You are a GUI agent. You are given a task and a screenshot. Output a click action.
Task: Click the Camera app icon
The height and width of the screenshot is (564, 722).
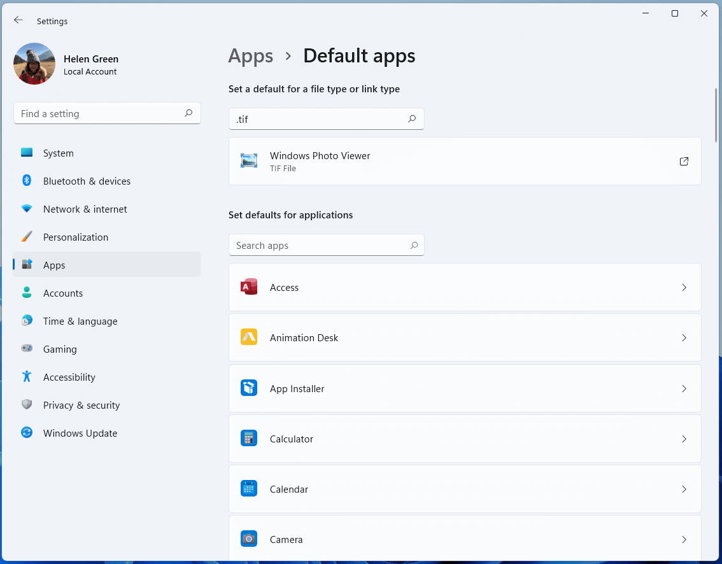[x=249, y=539]
